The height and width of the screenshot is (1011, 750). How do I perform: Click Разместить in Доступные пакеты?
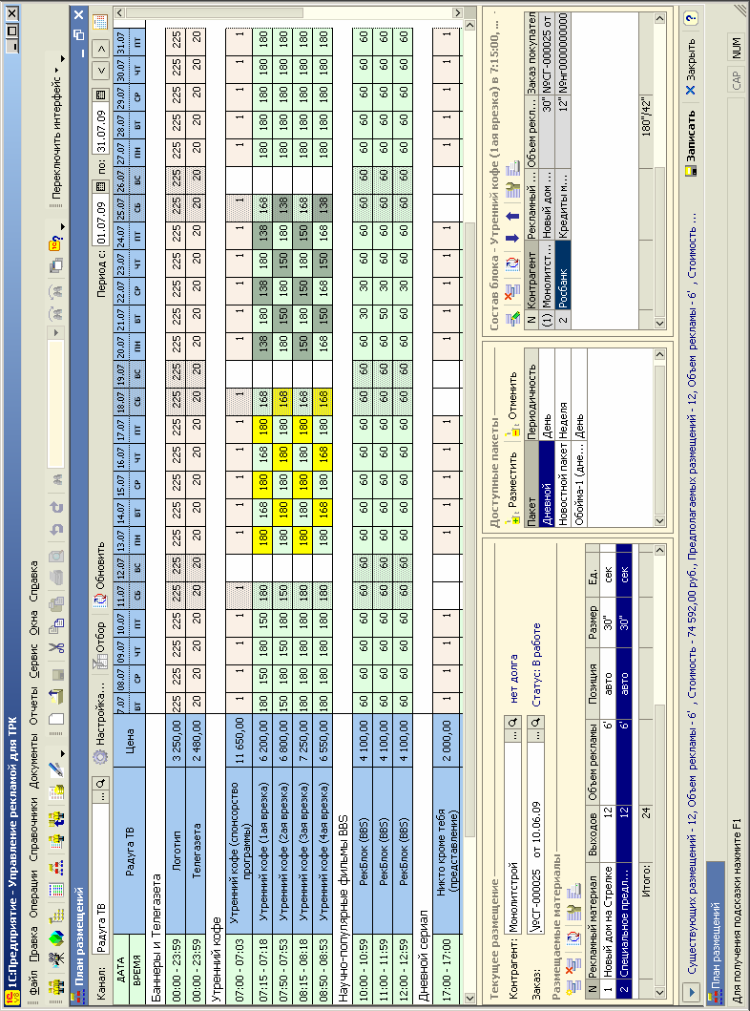(x=513, y=489)
